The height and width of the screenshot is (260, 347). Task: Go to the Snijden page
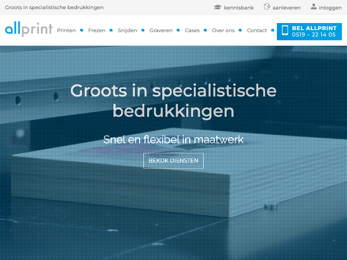coord(127,30)
